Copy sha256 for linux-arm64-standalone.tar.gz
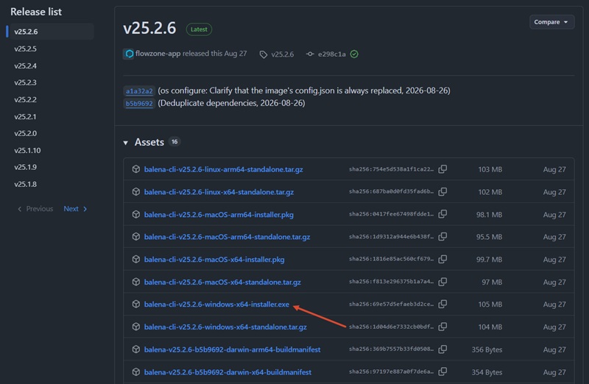 coord(442,169)
